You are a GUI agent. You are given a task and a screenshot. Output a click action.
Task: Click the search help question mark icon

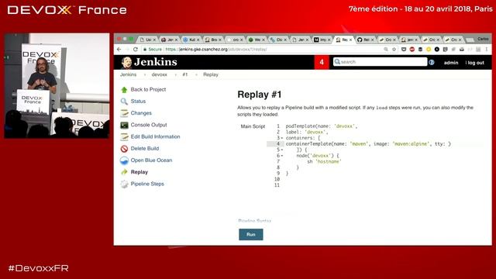432,62
